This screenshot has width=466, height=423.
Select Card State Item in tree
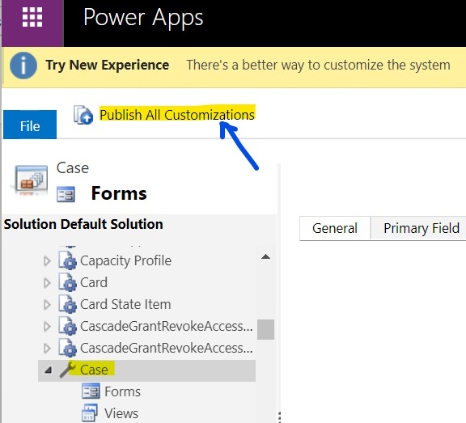pyautogui.click(x=125, y=304)
